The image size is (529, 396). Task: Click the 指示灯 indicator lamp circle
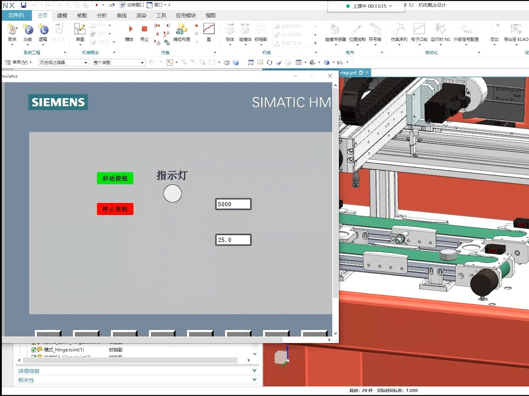(x=172, y=193)
